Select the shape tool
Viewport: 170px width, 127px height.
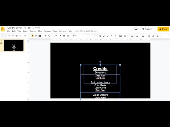(x=45, y=36)
